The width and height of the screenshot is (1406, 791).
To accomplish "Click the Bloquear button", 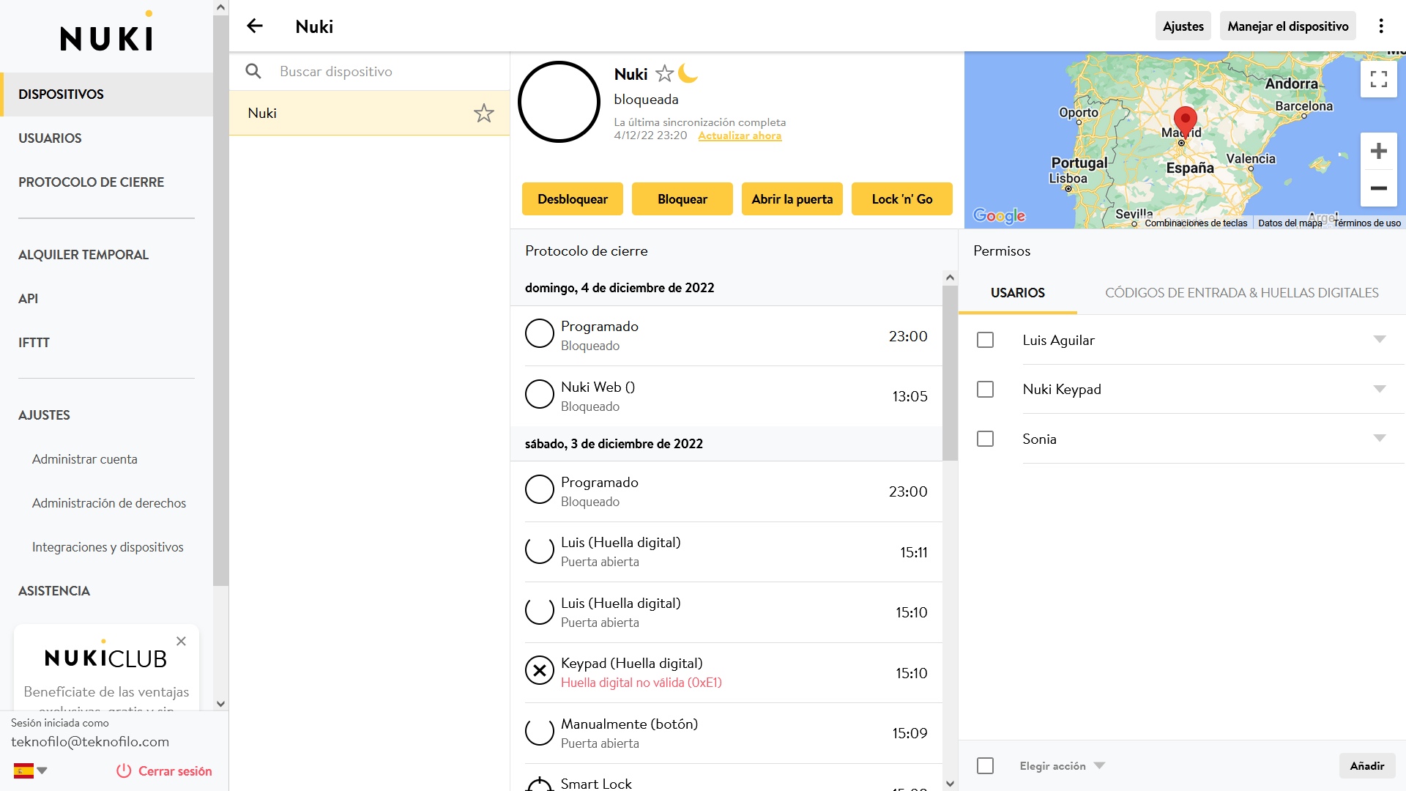I will tap(682, 199).
